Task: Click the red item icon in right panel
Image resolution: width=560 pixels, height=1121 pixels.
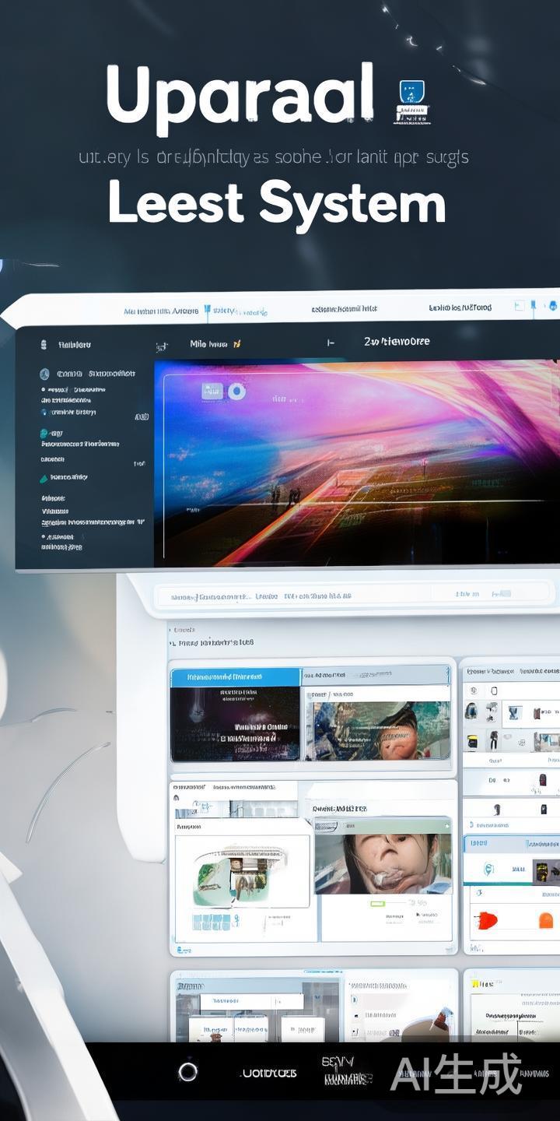Action: [x=488, y=921]
